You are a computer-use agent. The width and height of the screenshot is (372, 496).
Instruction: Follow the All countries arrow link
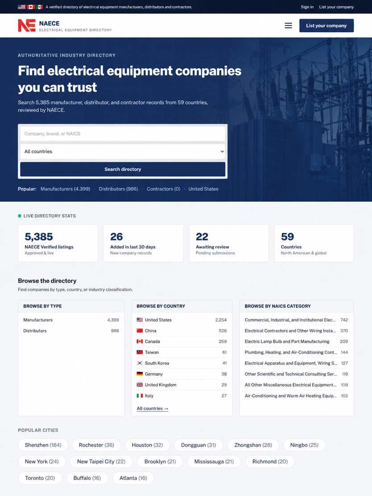[x=153, y=409]
